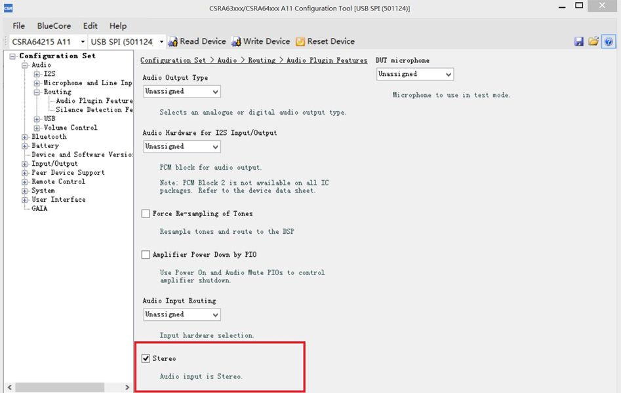Click the Configuration Set breadcrumb link
621x393 pixels.
173,60
